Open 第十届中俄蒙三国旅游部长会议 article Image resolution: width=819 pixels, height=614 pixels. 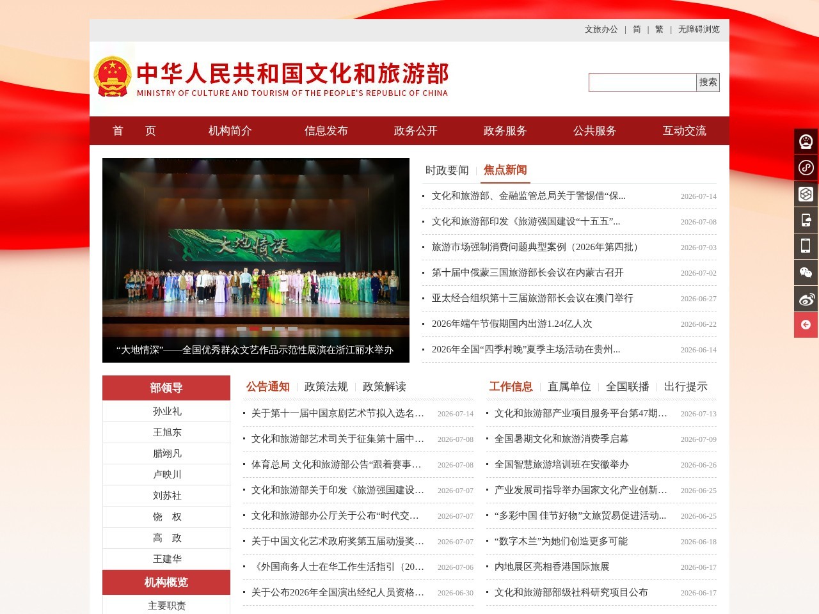528,272
